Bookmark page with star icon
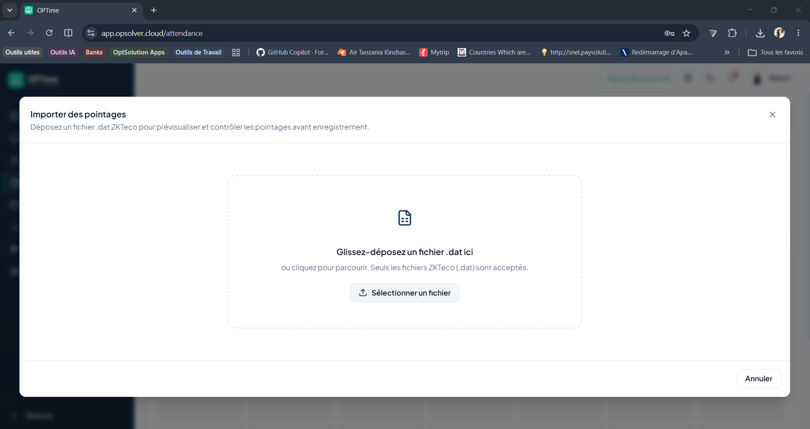This screenshot has height=429, width=810. tap(686, 33)
